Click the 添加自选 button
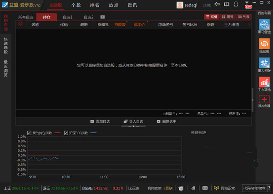 tap(100, 121)
